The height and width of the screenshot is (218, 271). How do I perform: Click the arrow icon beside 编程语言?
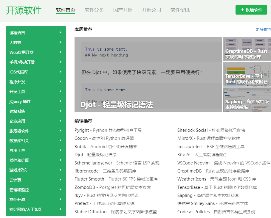61,32
